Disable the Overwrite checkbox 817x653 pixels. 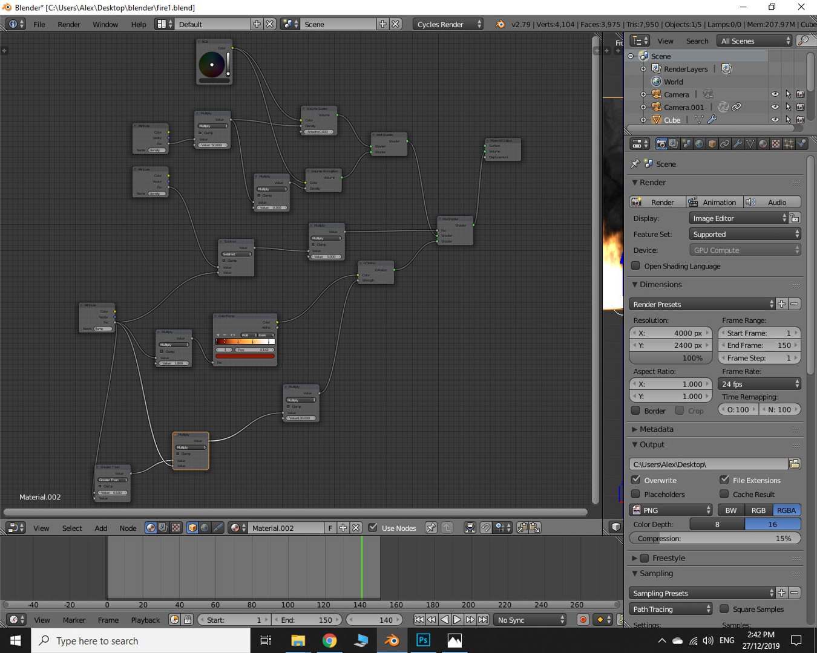tap(635, 479)
